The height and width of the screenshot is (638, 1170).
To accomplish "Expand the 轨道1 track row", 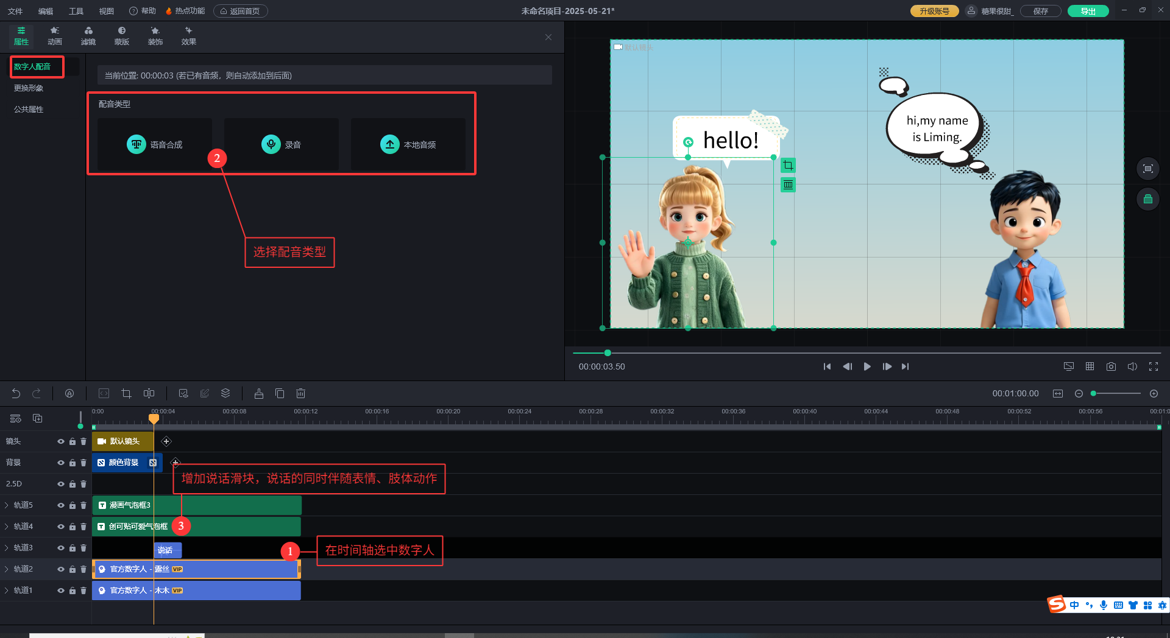I will coord(7,591).
